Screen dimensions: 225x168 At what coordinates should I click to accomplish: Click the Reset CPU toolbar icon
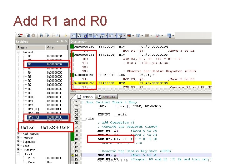coord(21,35)
